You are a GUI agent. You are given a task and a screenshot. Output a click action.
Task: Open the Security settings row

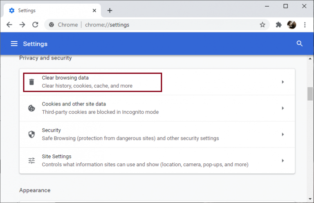pos(157,135)
